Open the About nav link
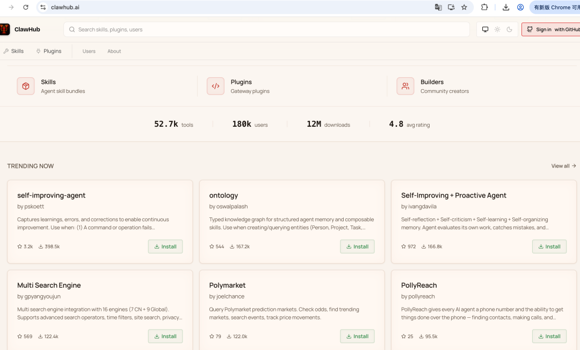 114,52
